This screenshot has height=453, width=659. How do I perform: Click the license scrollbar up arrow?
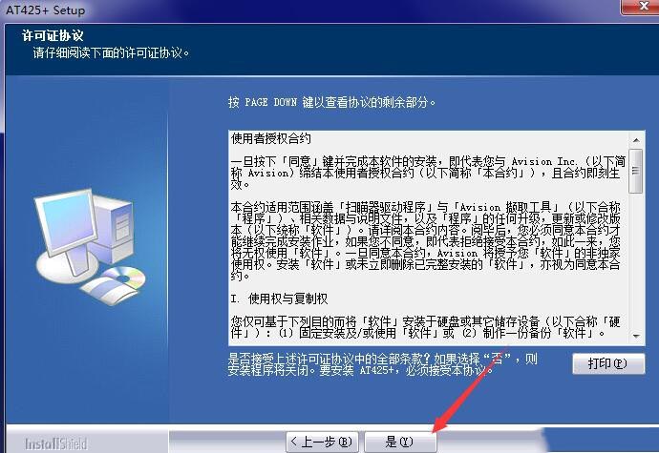point(636,140)
